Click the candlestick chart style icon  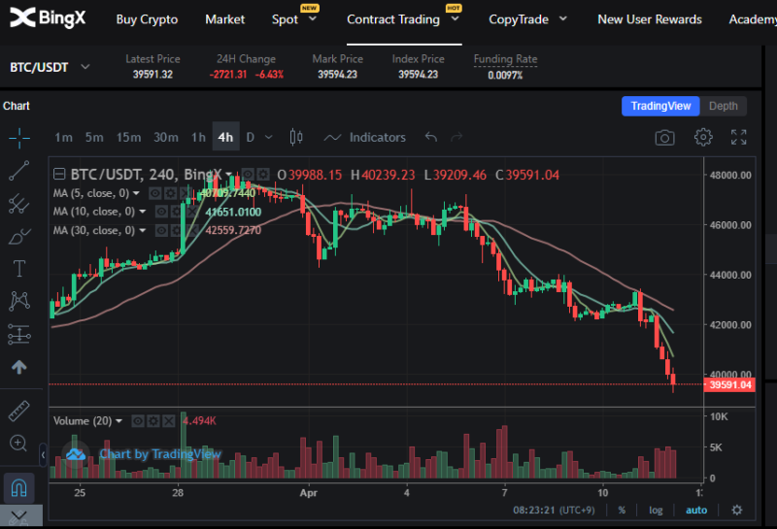[x=296, y=137]
